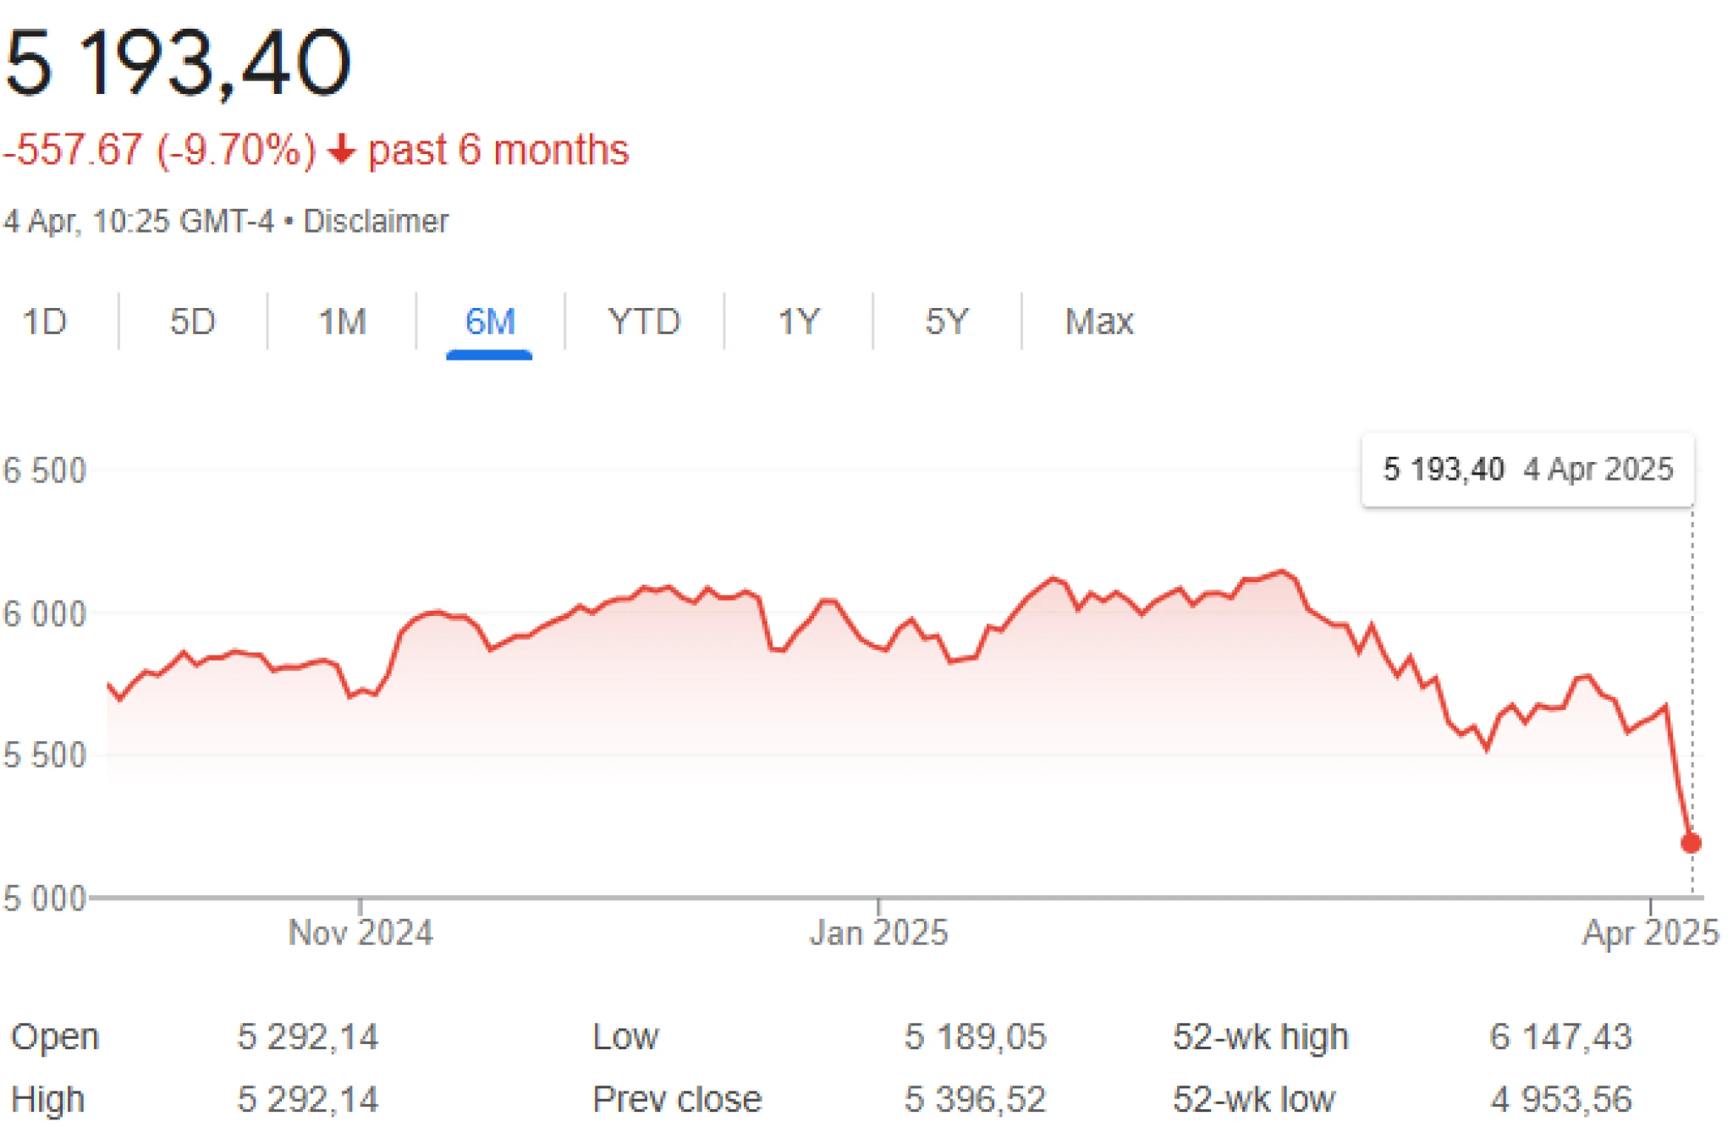This screenshot has width=1733, height=1138.
Task: Click the red down arrow icon
Action: coord(341,150)
